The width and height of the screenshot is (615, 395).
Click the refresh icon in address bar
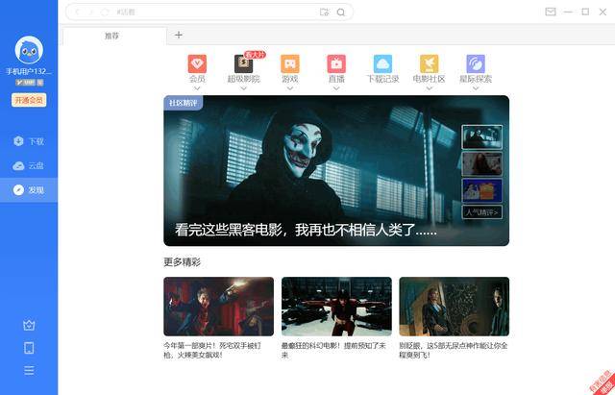(105, 12)
